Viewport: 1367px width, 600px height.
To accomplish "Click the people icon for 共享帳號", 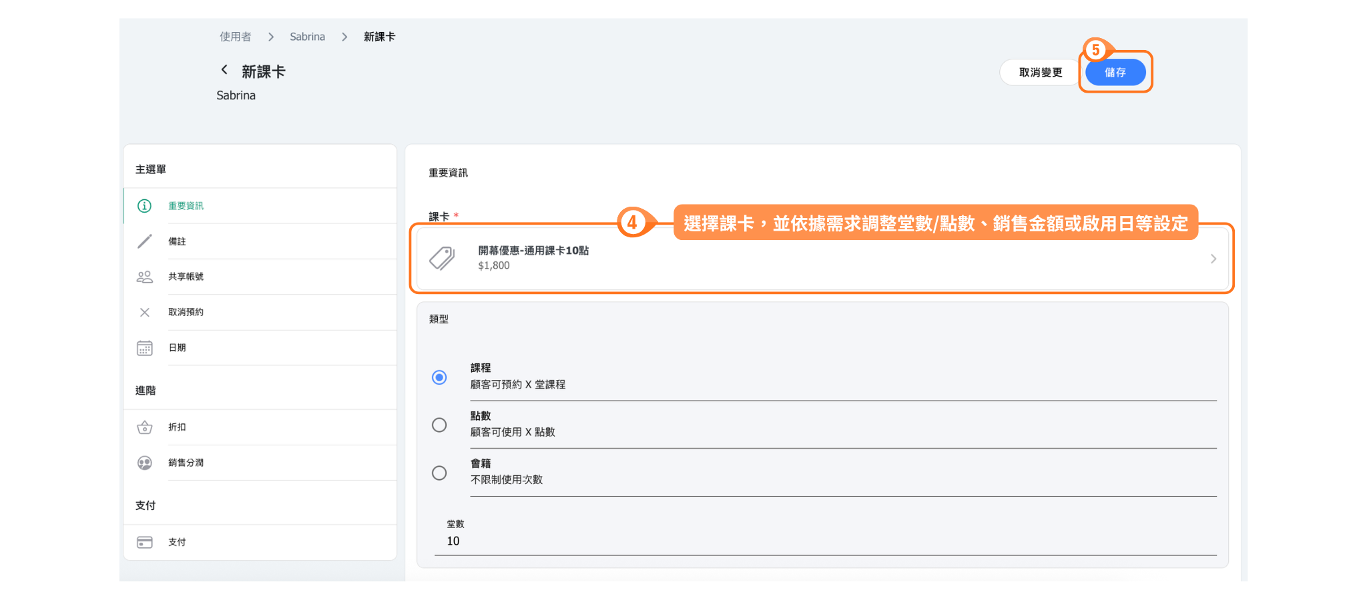I will 144,277.
